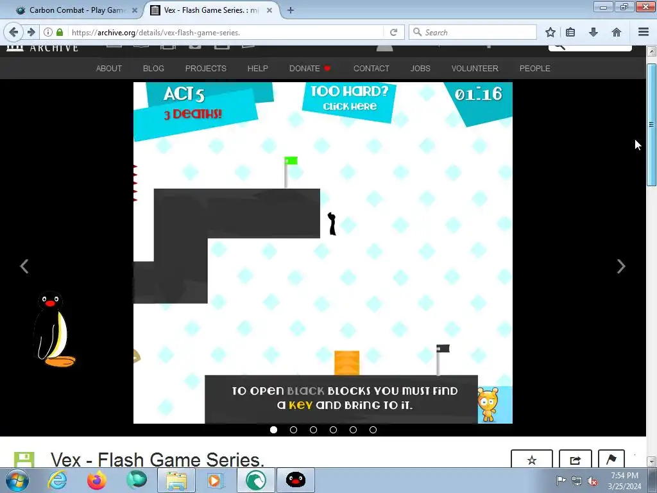
Task: Select the third carousel dot
Action: 313,429
